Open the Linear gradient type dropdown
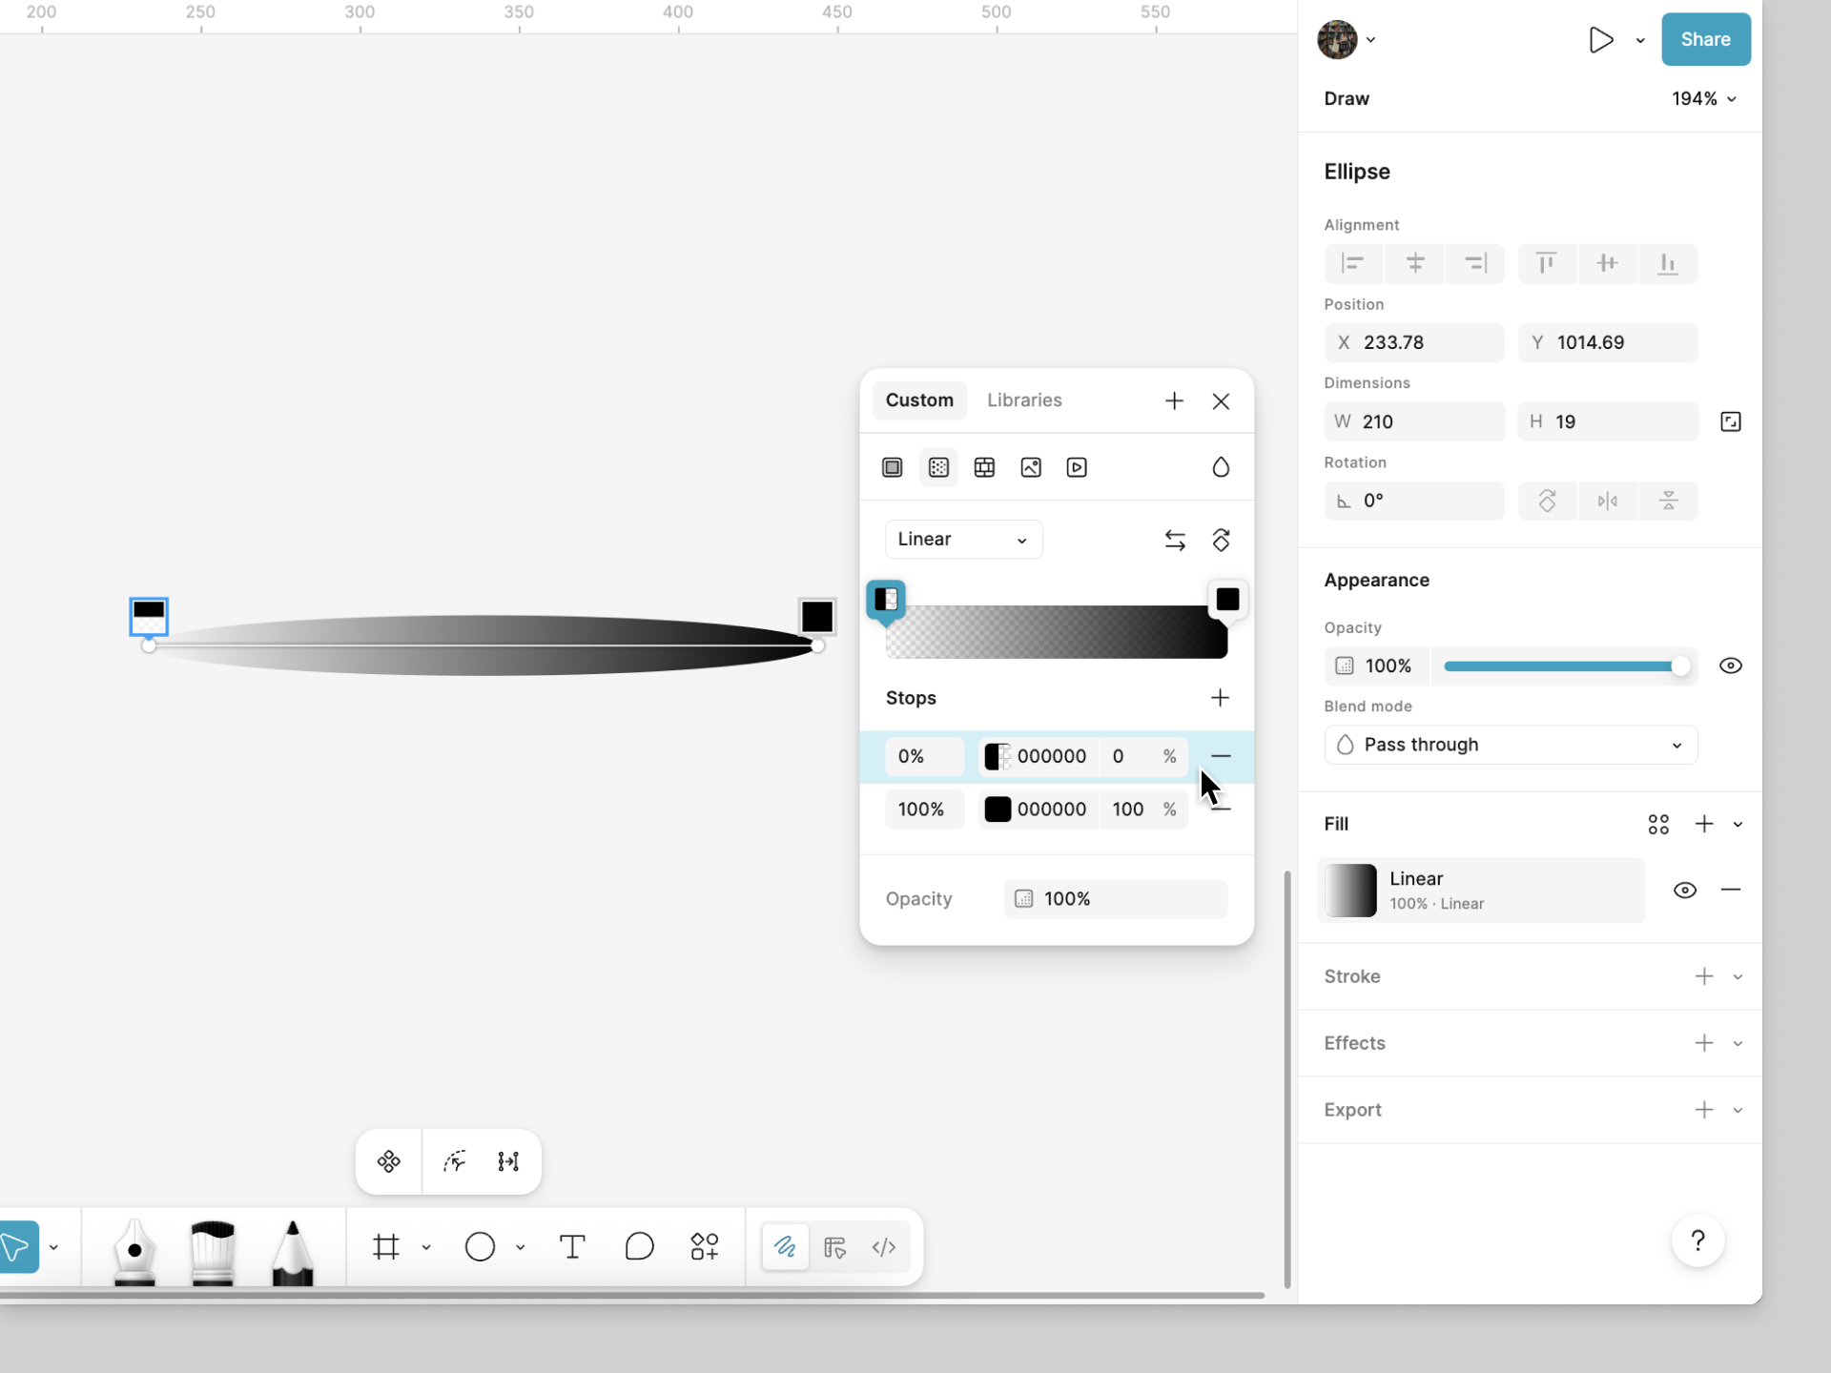1831x1373 pixels. [963, 540]
